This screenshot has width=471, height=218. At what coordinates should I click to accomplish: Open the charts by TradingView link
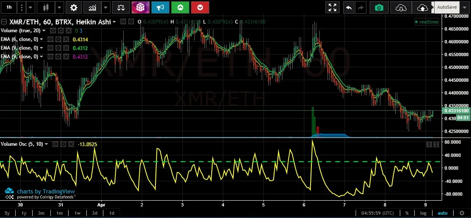click(45, 191)
